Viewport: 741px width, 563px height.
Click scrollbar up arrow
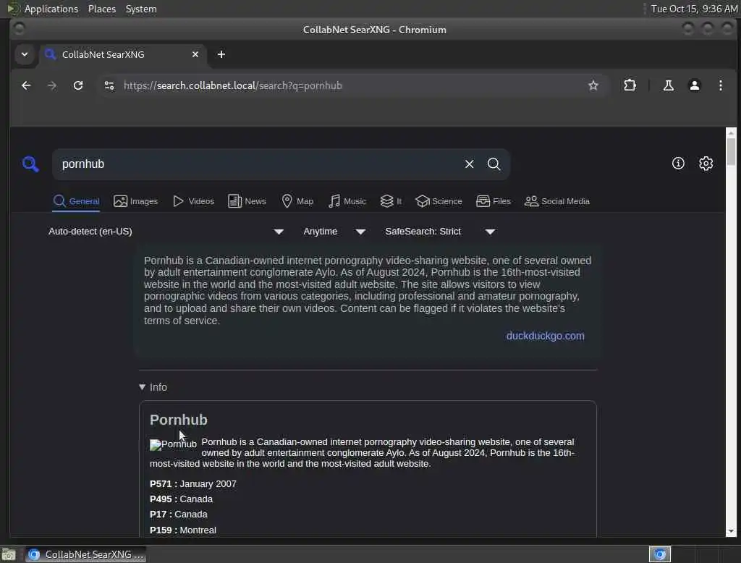click(731, 133)
